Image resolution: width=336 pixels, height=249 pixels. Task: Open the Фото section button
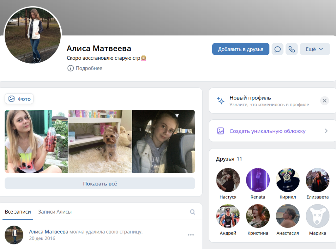click(x=19, y=99)
